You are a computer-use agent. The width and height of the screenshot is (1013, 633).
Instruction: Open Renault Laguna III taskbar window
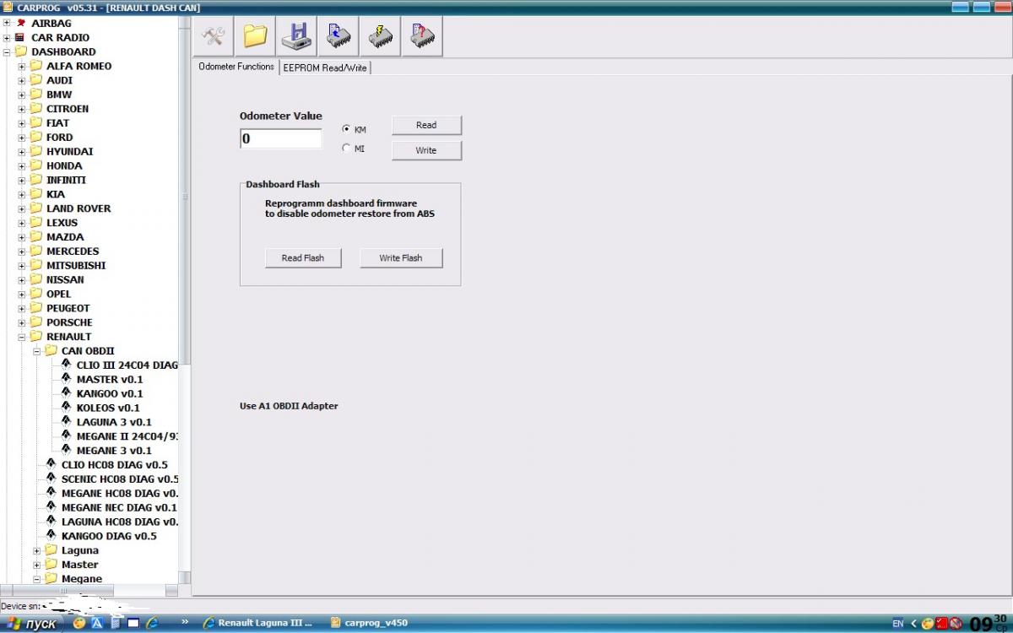point(259,623)
